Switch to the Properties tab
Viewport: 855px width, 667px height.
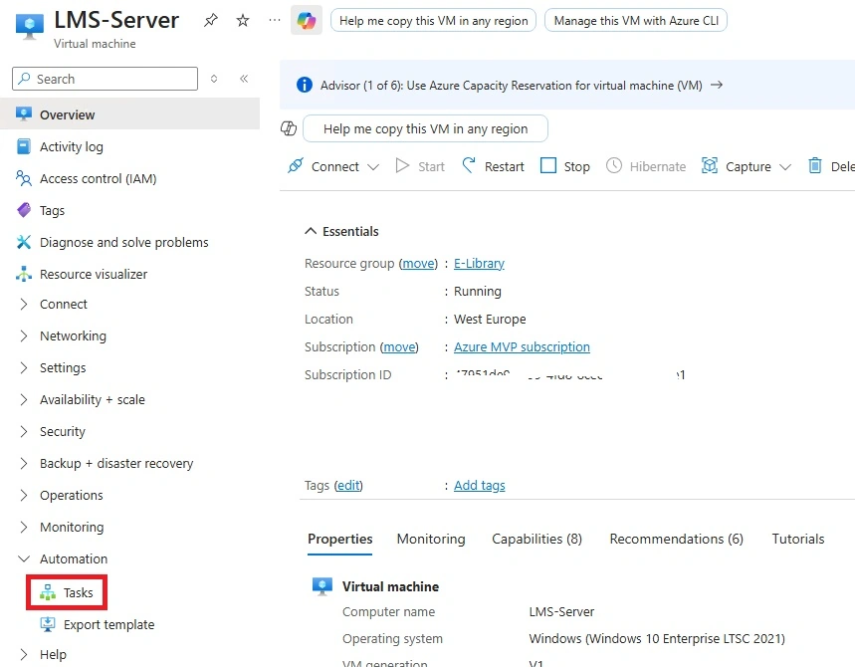click(339, 539)
